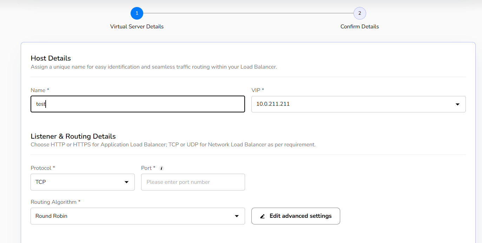Viewport: 482px width, 243px height.
Task: Select the step 2 circle in the stepper
Action: pos(359,13)
